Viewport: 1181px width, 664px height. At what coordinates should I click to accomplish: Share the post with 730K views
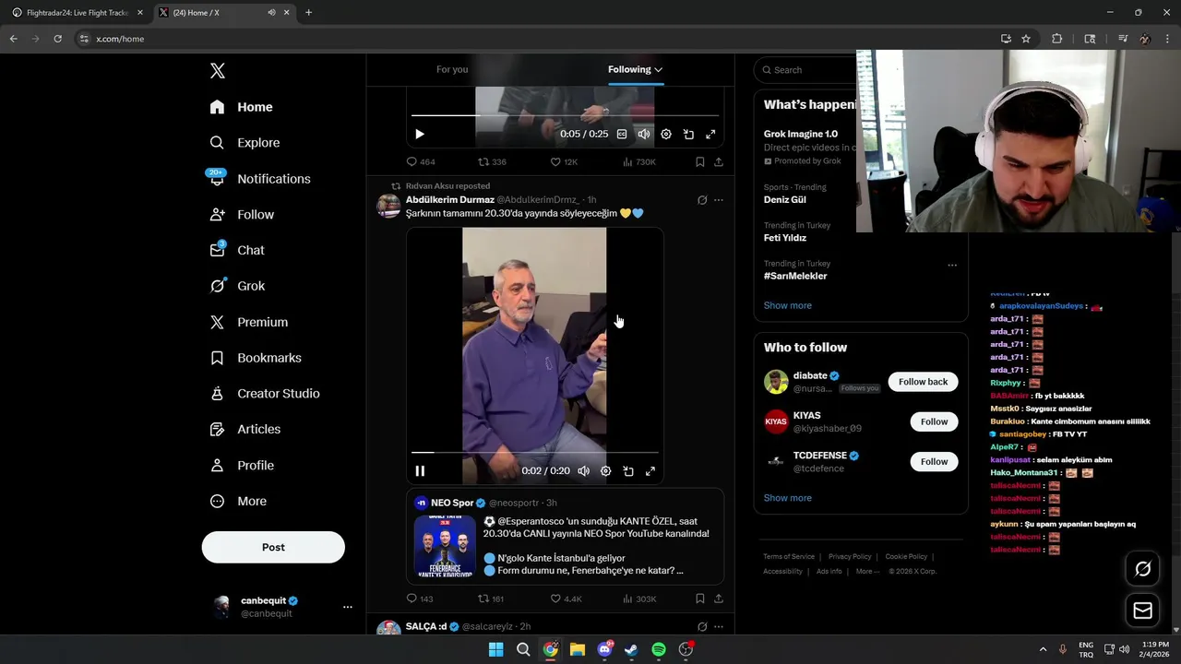(719, 161)
